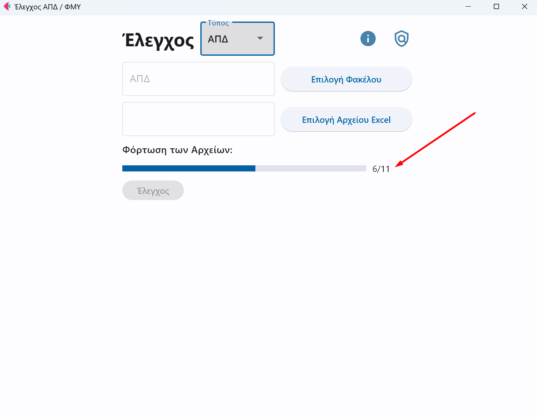Click the greyed Έλεγχος button

(x=153, y=190)
